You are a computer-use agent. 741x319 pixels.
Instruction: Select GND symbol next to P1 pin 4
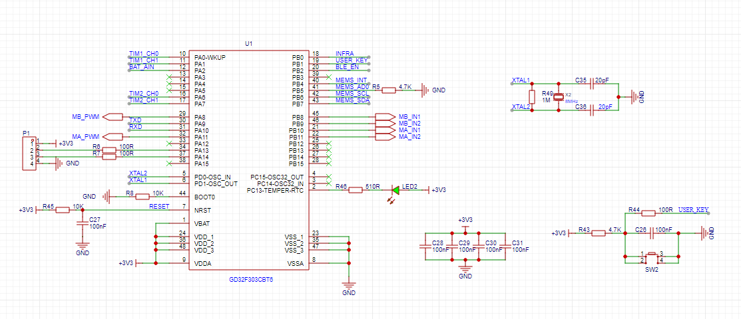pos(59,163)
